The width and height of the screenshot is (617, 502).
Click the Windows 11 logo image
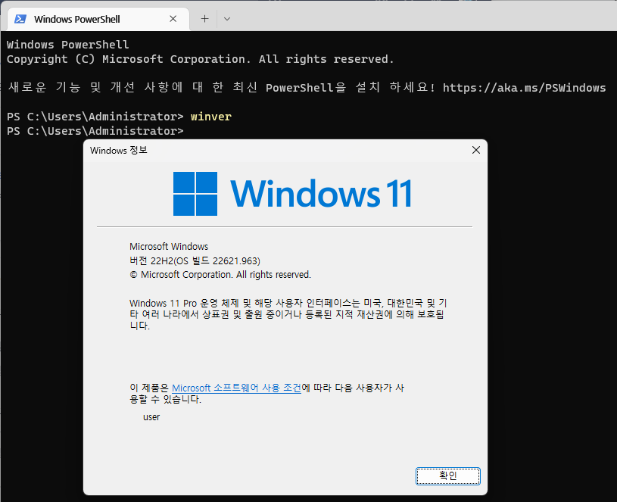pos(293,194)
